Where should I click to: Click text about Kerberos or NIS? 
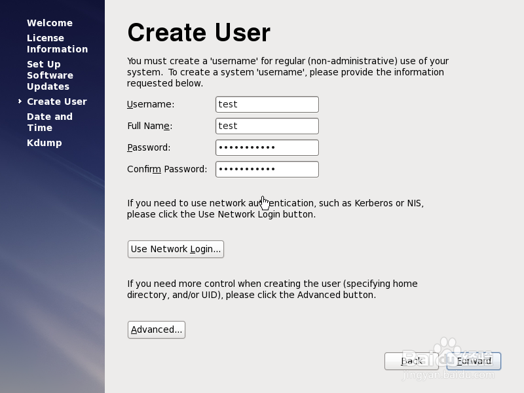click(275, 208)
